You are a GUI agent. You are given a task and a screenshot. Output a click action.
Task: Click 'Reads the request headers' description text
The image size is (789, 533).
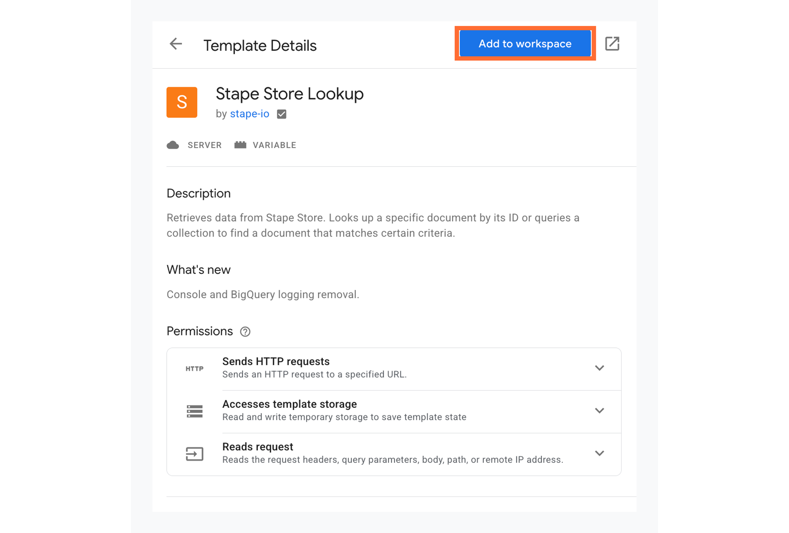393,460
